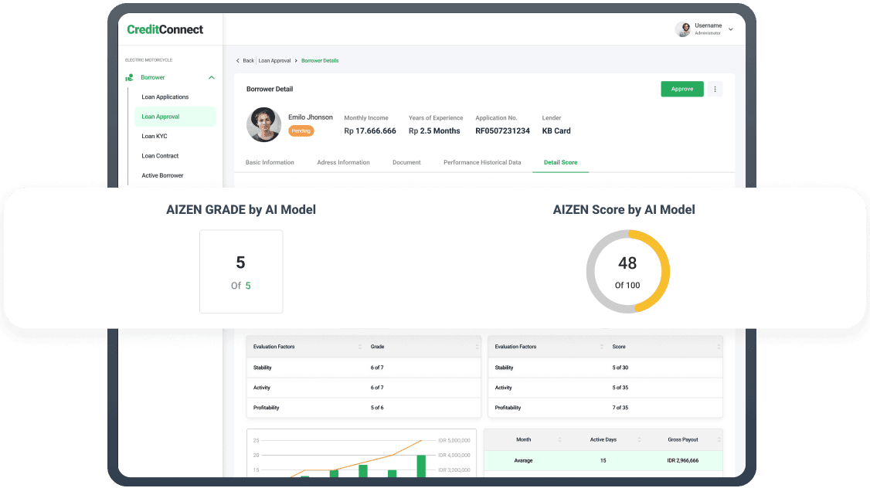Select the Document tab
870x488 pixels.
click(x=406, y=162)
